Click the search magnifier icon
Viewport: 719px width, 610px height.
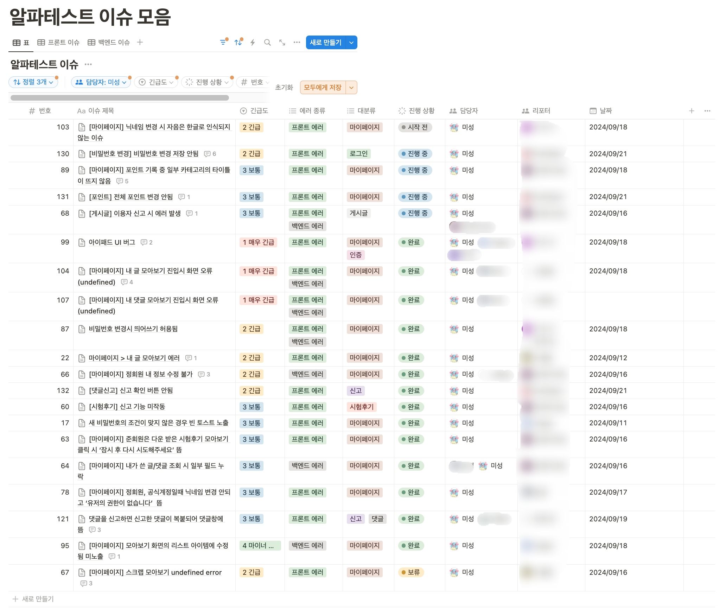(x=267, y=43)
